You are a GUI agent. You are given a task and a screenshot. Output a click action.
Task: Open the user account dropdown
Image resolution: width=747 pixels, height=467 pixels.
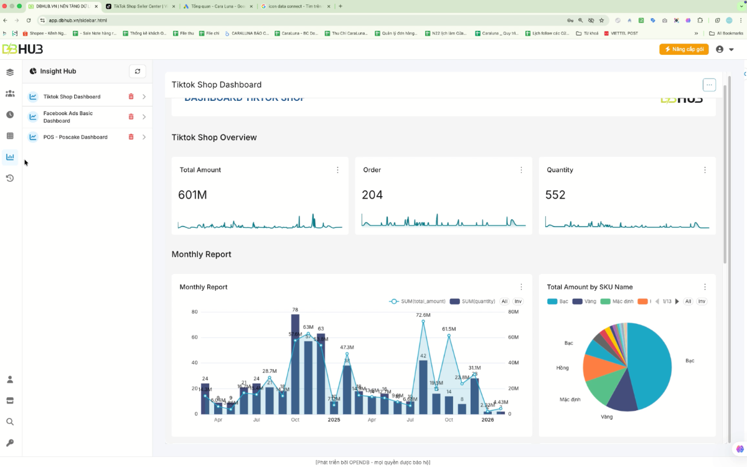pyautogui.click(x=725, y=49)
